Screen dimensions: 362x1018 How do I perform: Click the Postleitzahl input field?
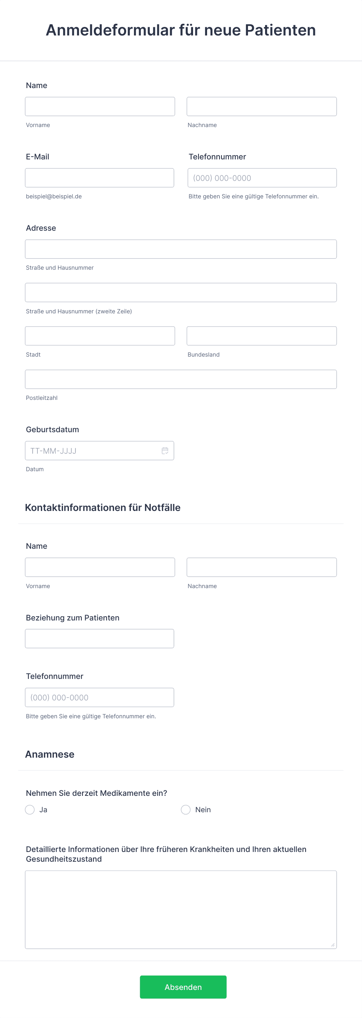(x=181, y=379)
